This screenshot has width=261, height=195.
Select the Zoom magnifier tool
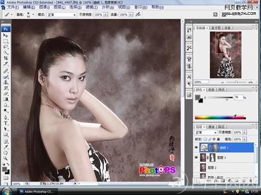pyautogui.click(x=6, y=158)
